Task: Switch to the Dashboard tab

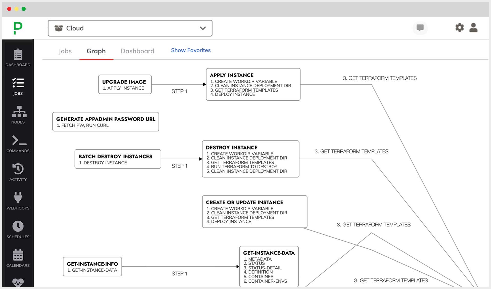Action: pos(137,51)
